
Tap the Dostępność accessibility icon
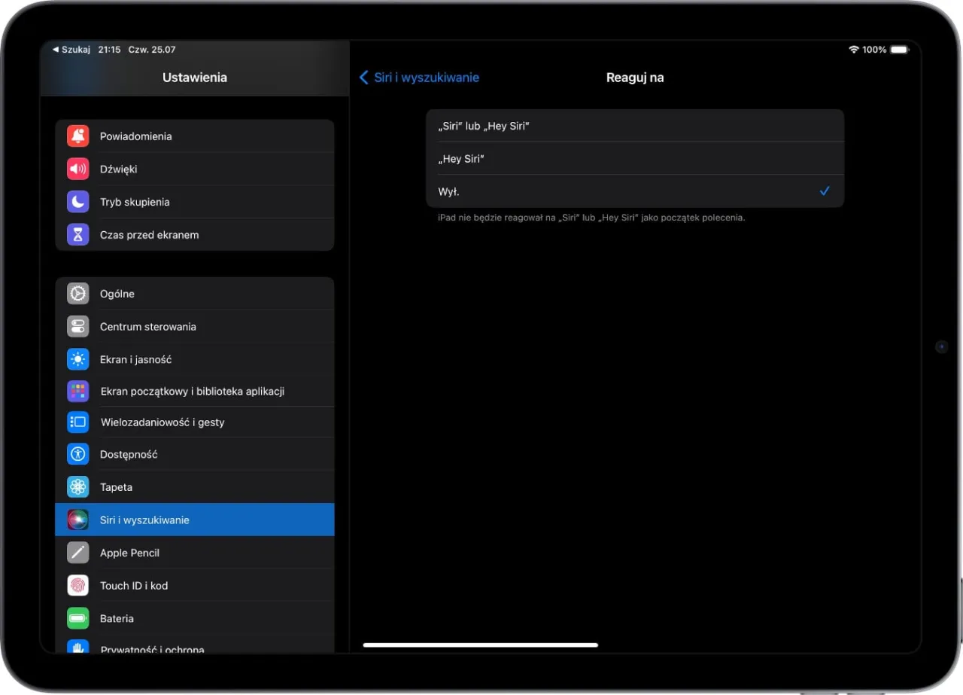[78, 454]
